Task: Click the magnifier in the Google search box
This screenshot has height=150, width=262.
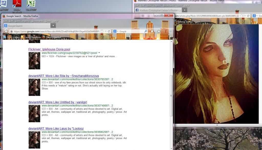Action: point(146,31)
